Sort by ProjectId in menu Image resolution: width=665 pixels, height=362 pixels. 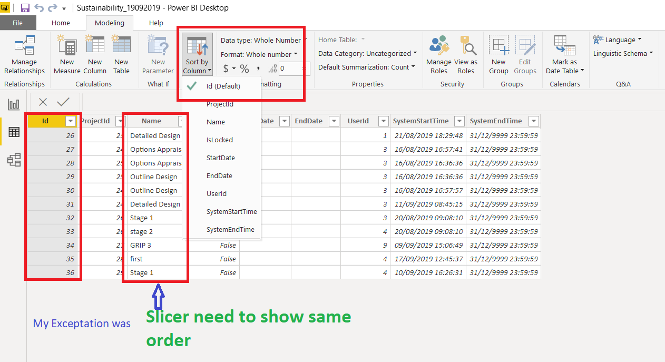[x=221, y=104]
